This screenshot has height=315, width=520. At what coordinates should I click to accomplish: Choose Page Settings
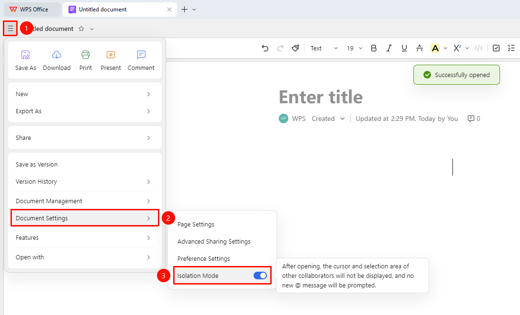coord(222,225)
